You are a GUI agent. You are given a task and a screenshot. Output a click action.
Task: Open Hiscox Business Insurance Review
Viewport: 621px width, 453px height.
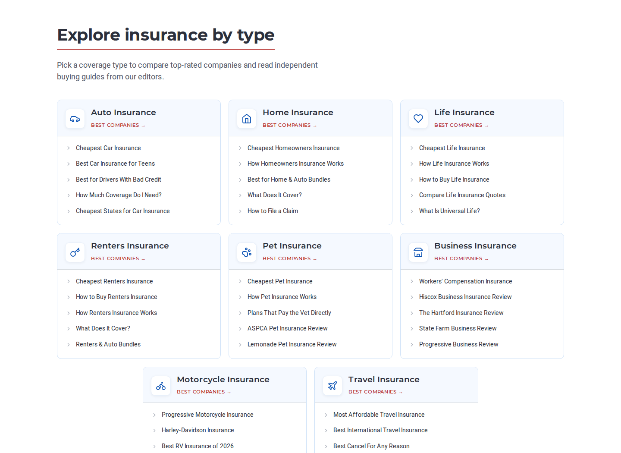465,297
